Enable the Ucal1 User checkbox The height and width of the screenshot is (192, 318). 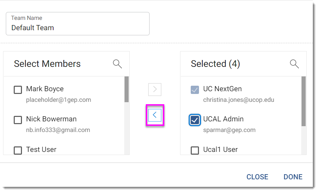coord(195,150)
